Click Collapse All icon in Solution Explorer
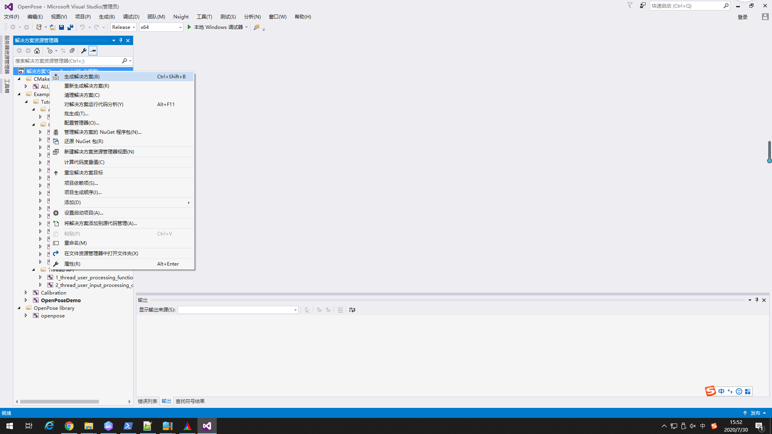The image size is (772, 434). coord(72,51)
